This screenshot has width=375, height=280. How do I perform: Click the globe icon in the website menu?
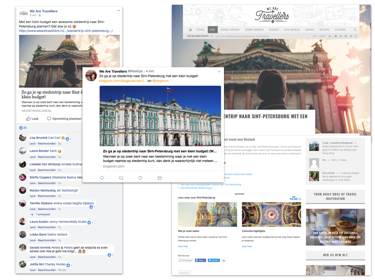(190, 30)
